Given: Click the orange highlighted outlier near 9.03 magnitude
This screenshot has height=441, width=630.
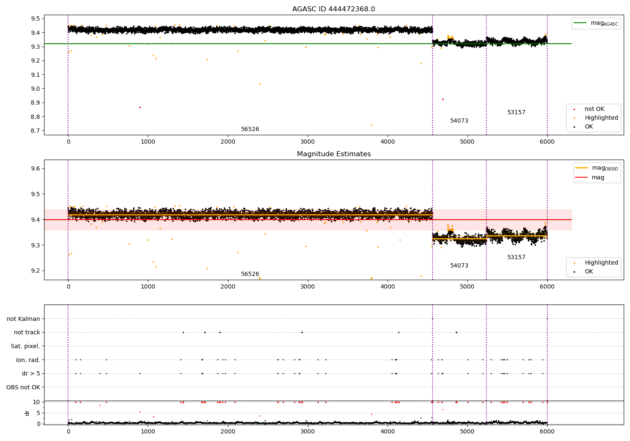Looking at the screenshot, I should click(260, 84).
